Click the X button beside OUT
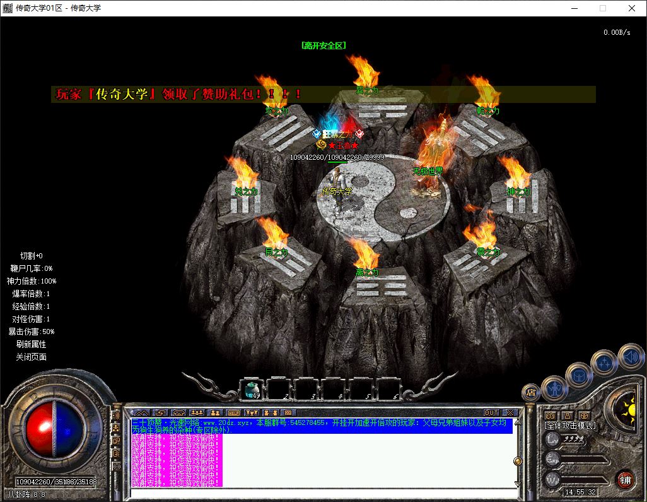Viewport: 647px width, 502px height. click(x=510, y=412)
